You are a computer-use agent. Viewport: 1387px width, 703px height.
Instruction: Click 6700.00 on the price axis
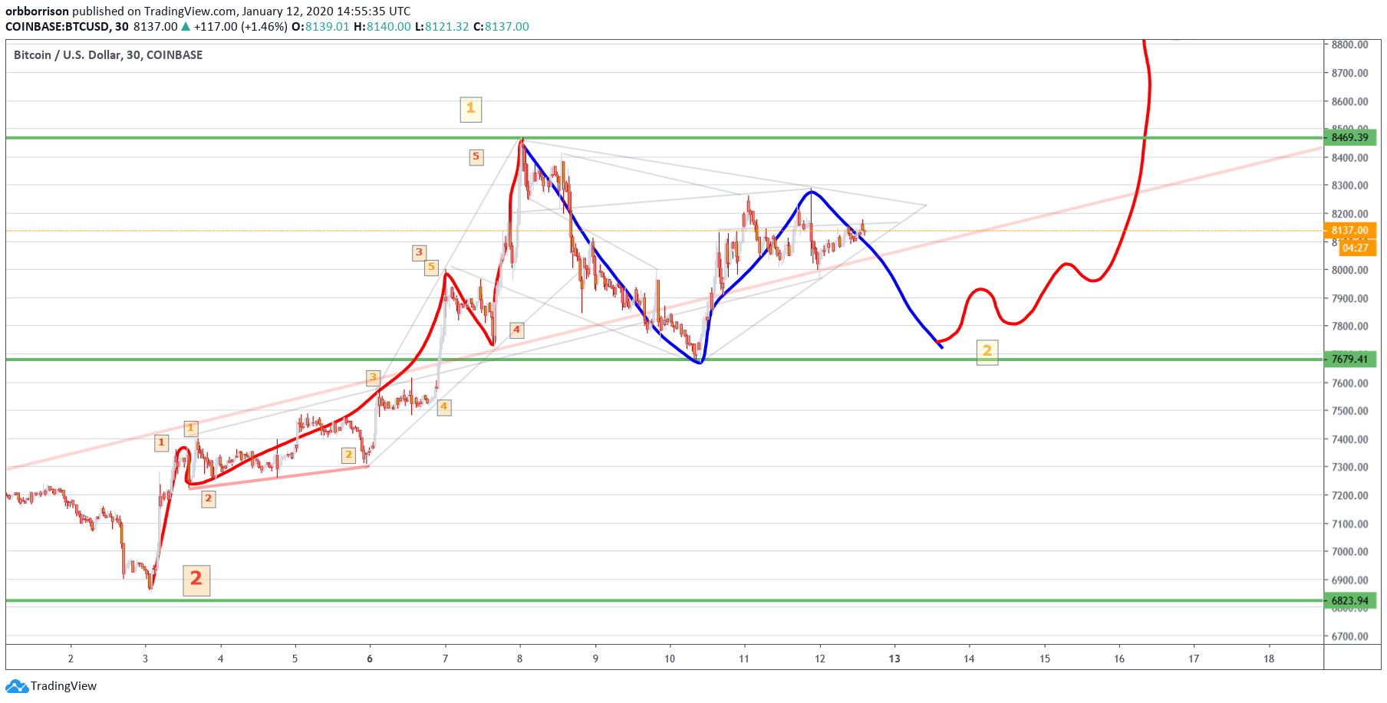click(1349, 636)
